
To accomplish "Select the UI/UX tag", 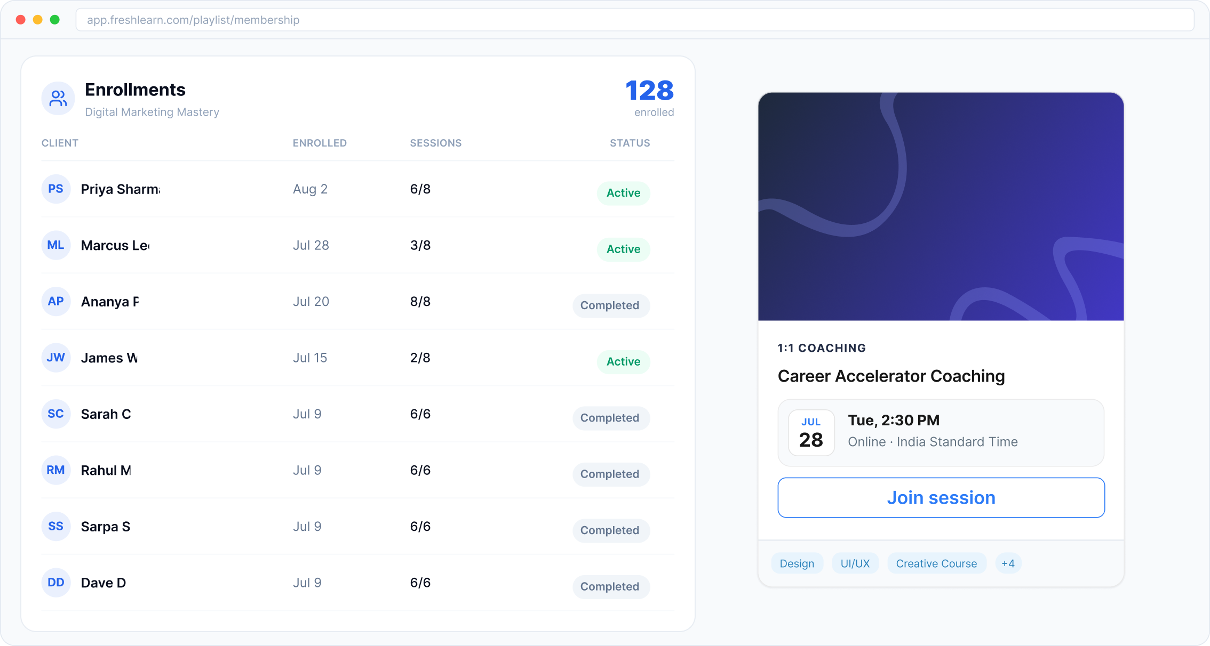I will pyautogui.click(x=855, y=563).
